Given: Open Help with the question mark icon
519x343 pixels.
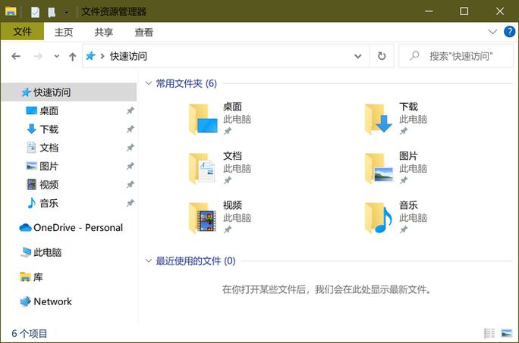Looking at the screenshot, I should (509, 32).
